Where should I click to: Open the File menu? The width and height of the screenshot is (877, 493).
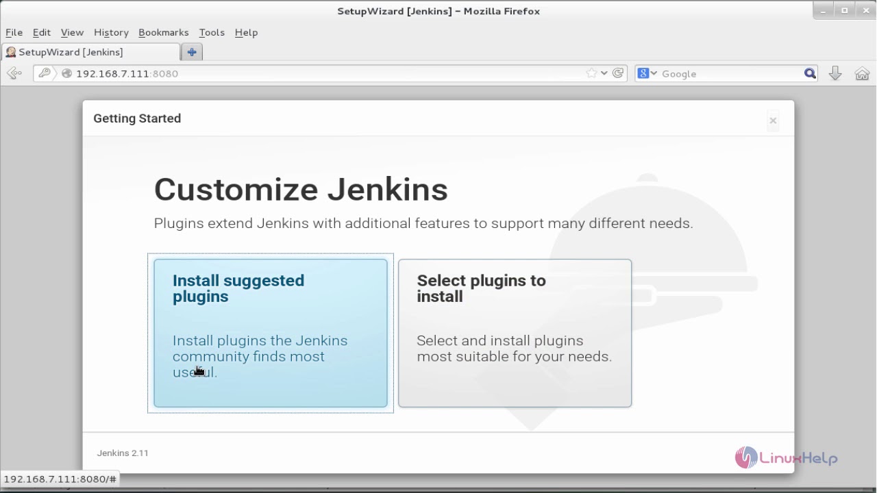(14, 32)
